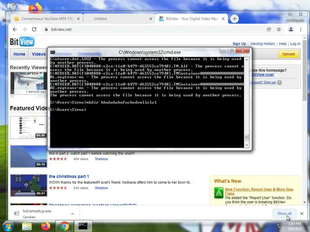Select the cmd taskbar button
The image size is (310, 232).
click(83, 226)
